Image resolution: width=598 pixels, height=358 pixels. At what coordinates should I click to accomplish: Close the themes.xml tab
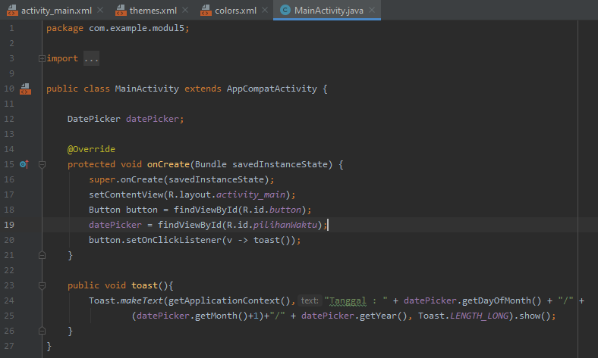[185, 11]
